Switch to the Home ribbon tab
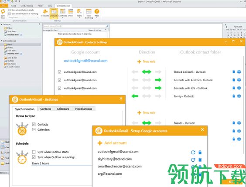The width and height of the screenshot is (246, 187). [14, 6]
